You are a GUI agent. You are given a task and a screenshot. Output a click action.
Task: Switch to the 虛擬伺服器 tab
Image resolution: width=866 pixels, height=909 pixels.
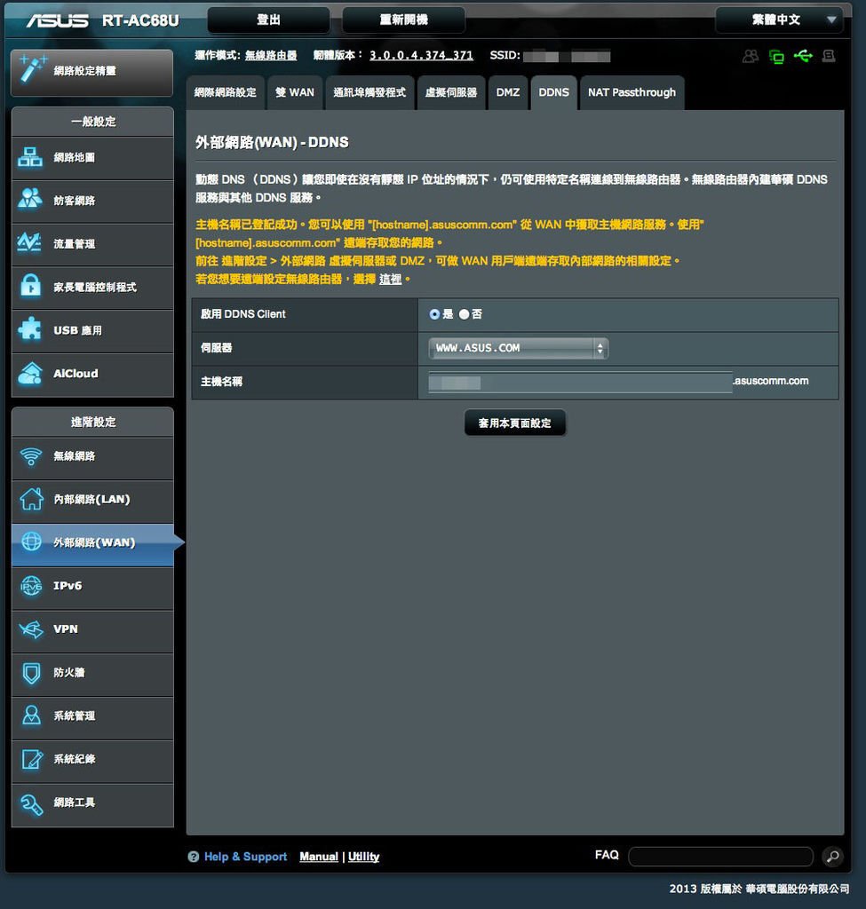tap(450, 92)
